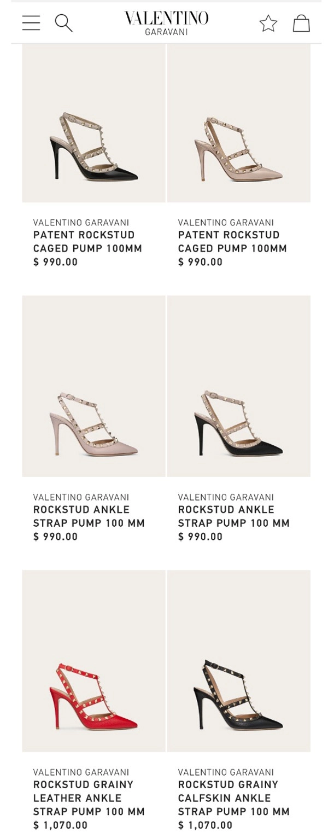This screenshot has width=328, height=838.
Task: Click right Patent Rockstud Caged Pump 100MM title
Action: tap(232, 241)
